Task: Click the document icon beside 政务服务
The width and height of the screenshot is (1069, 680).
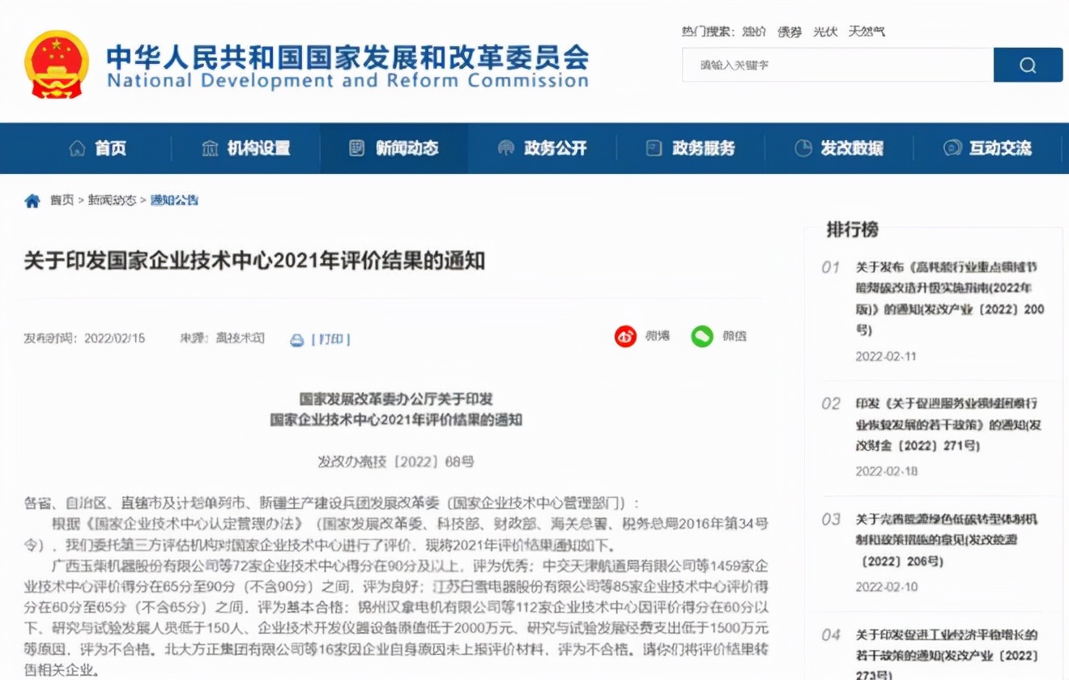Action: click(654, 148)
